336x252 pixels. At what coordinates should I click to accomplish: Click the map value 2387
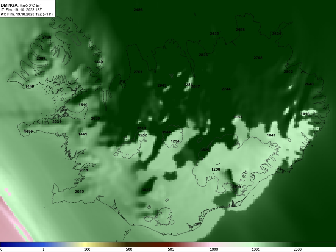(x=41, y=59)
